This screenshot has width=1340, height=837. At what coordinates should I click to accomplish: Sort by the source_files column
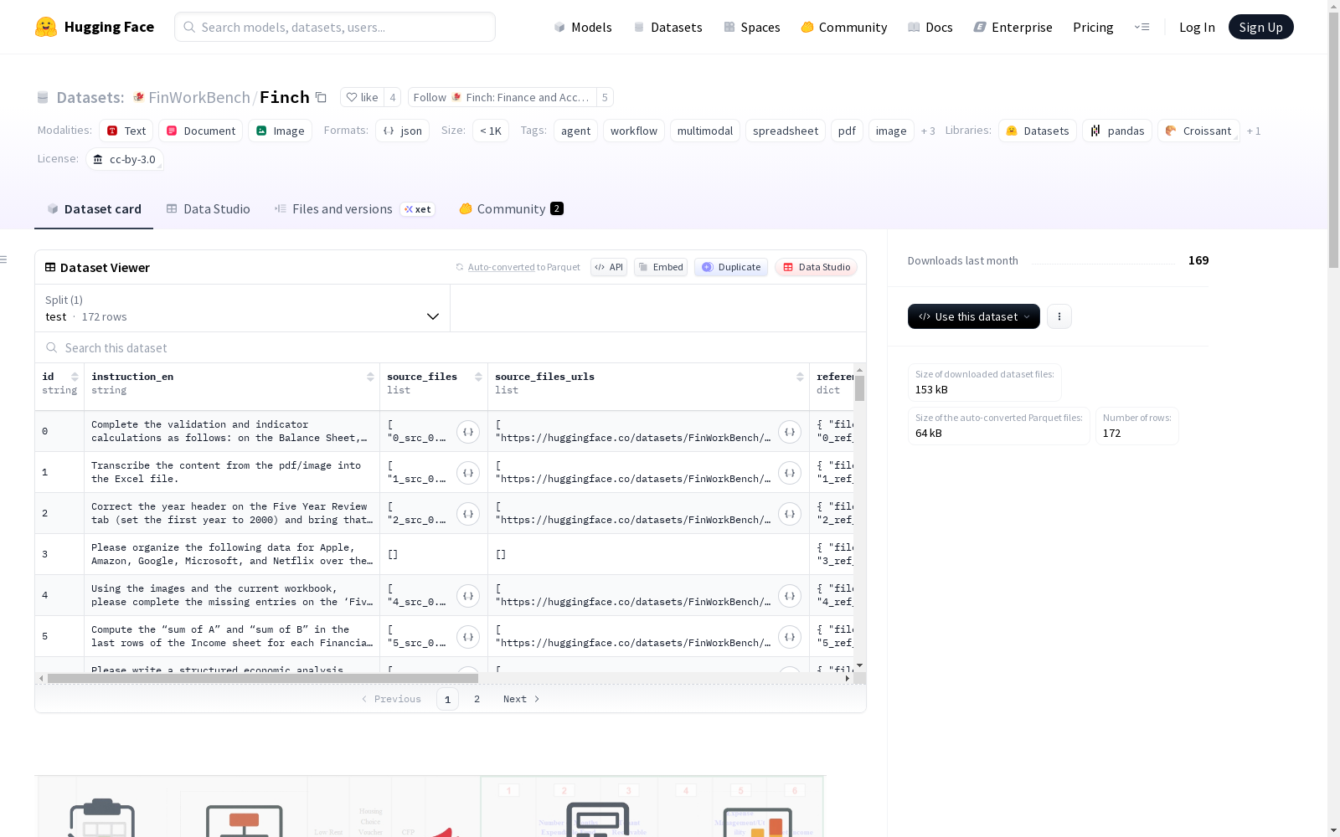478,377
